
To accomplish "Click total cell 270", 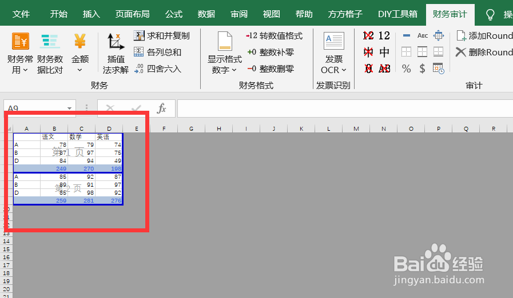I will coord(81,169).
